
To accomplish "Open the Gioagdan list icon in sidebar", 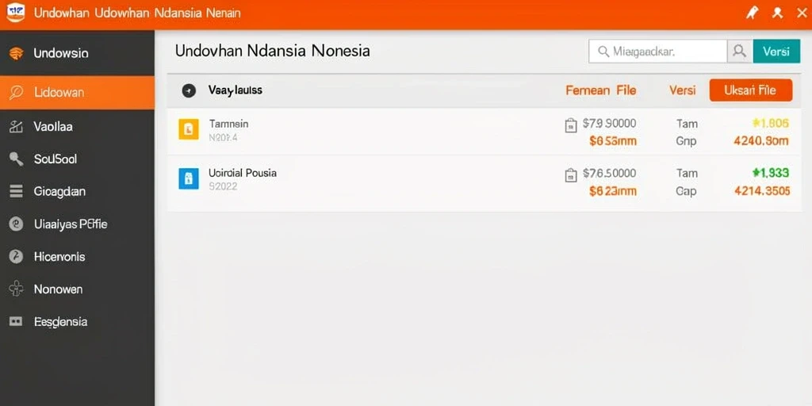I will pyautogui.click(x=16, y=192).
